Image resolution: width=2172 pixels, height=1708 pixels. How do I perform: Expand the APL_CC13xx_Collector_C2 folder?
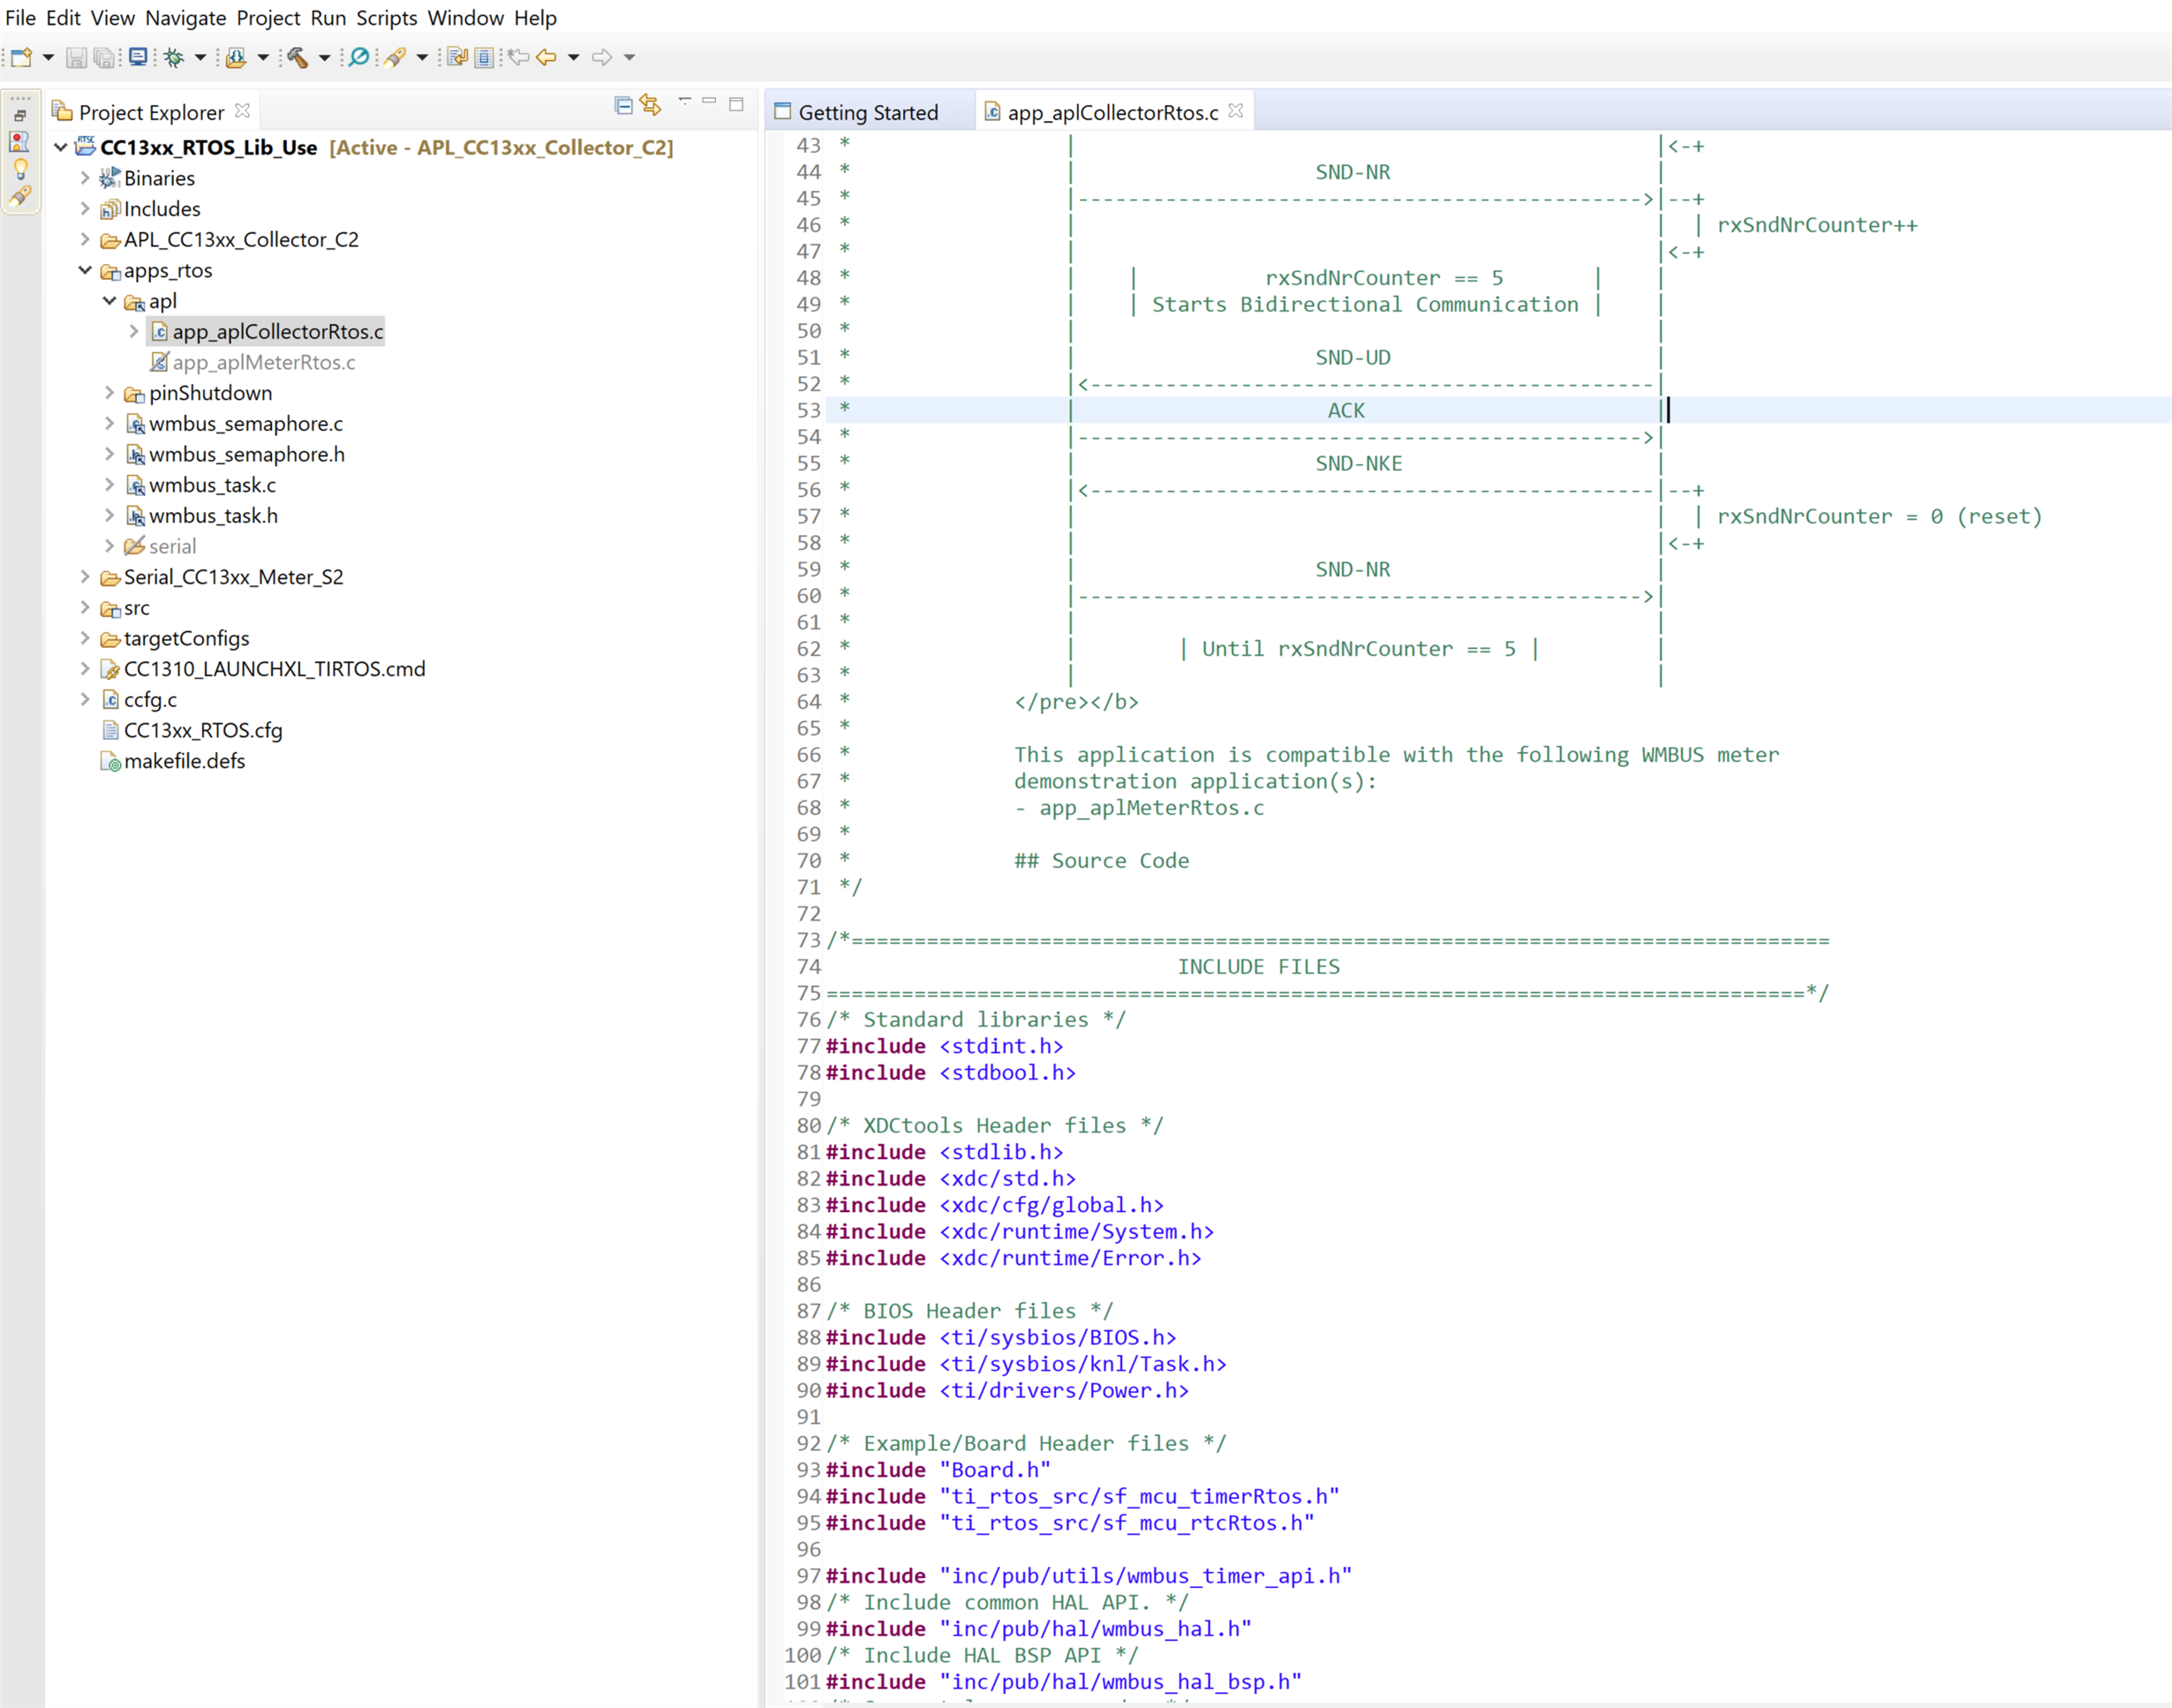85,240
